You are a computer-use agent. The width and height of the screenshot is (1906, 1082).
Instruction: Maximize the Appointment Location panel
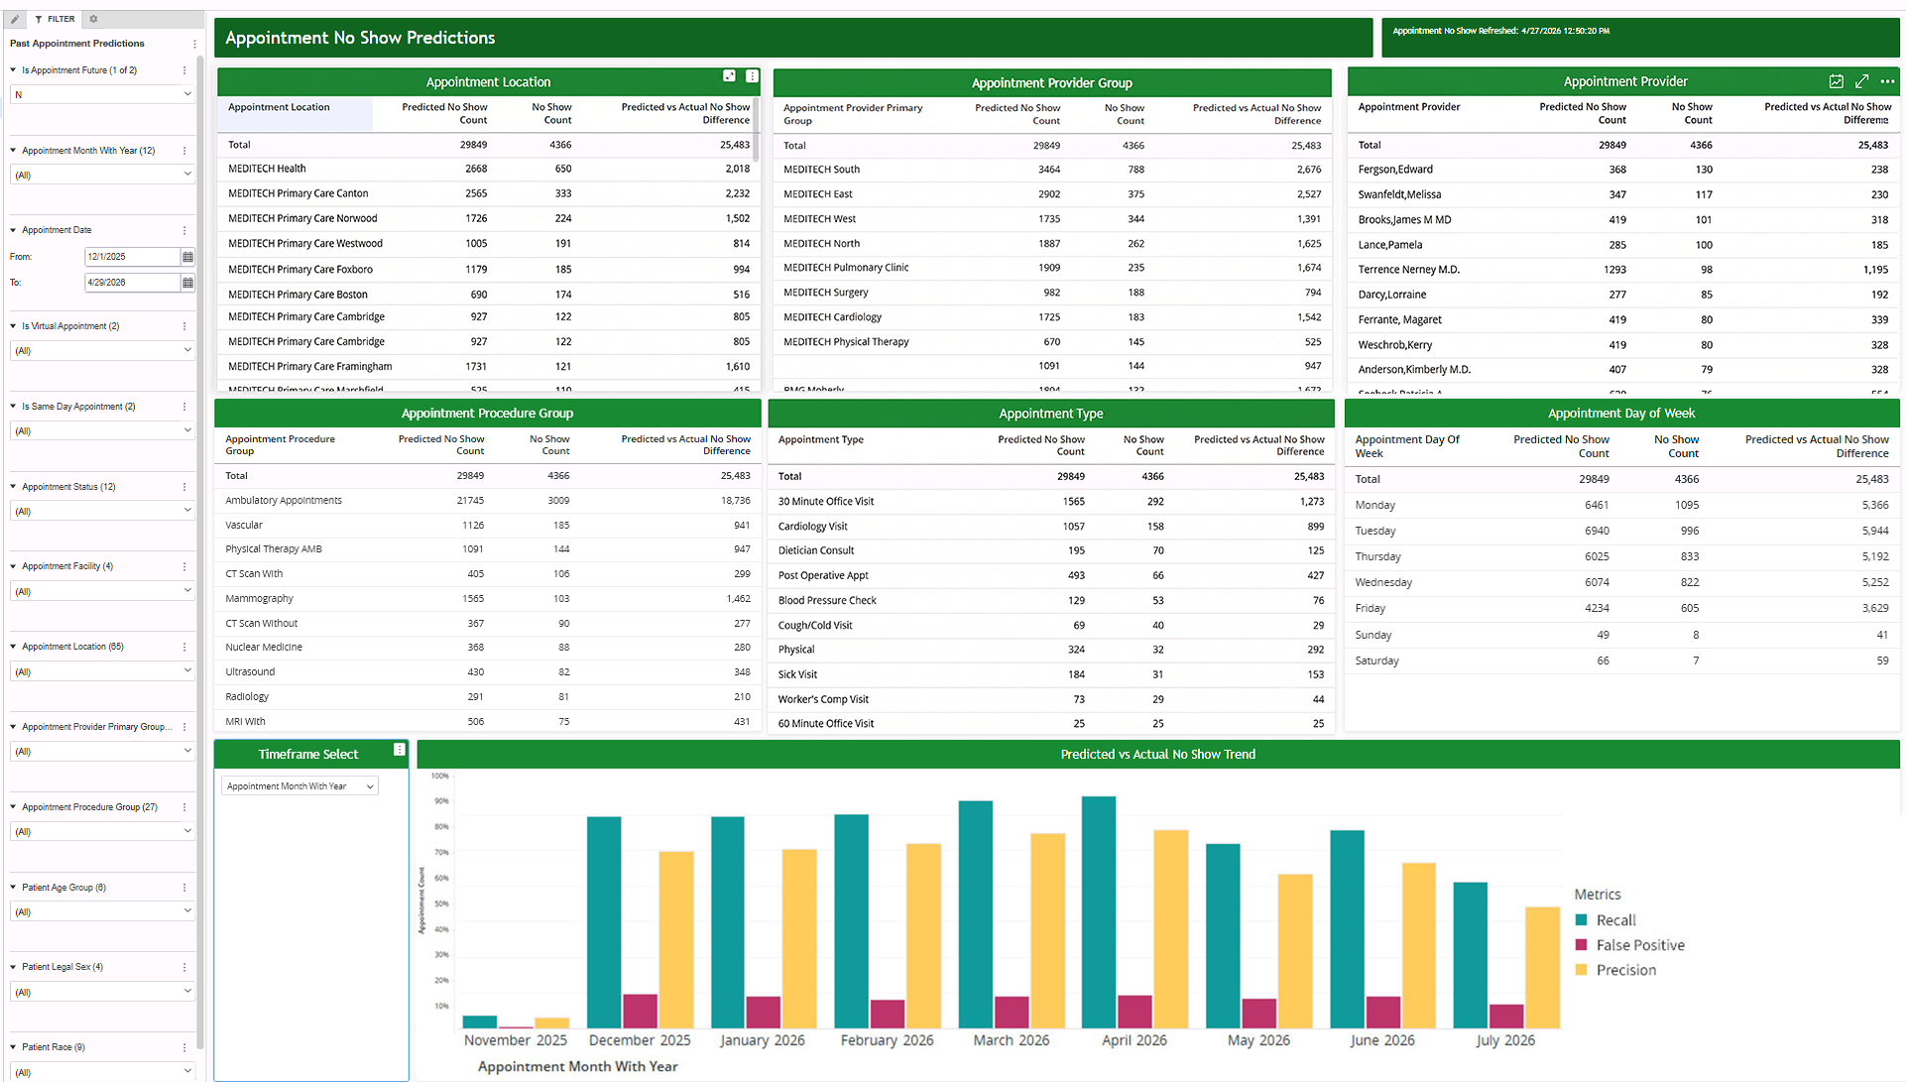729,76
